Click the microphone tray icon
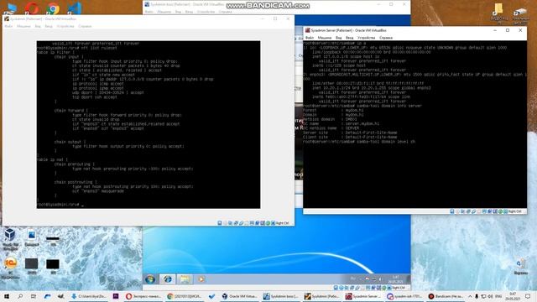Screen dimensions: 537x302 click(x=477, y=296)
